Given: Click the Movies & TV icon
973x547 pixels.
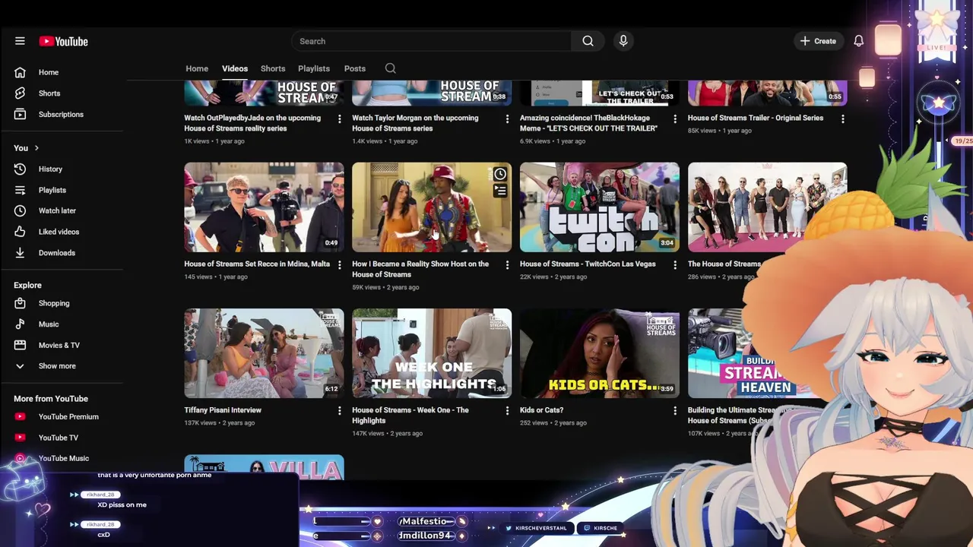Looking at the screenshot, I should pyautogui.click(x=20, y=345).
